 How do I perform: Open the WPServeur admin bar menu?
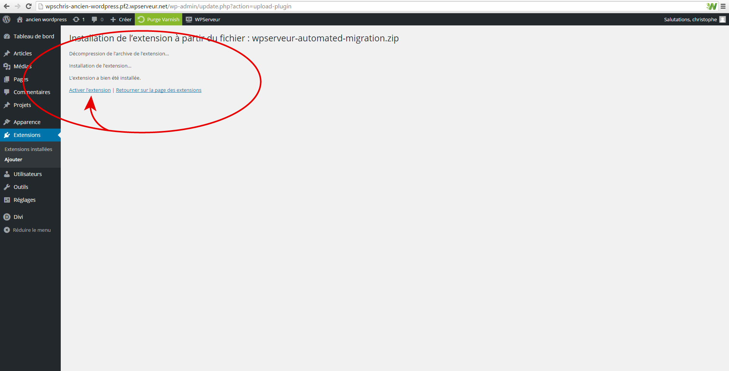pyautogui.click(x=203, y=19)
